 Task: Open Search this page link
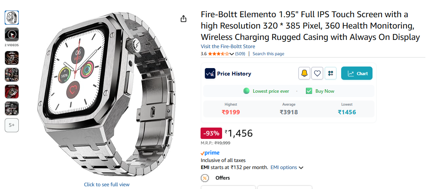pos(268,54)
